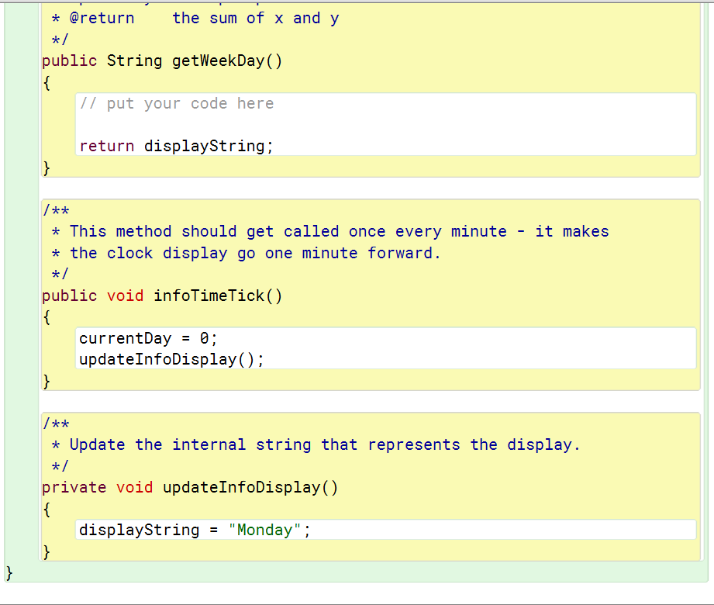Image resolution: width=714 pixels, height=605 pixels.
Task: Click the return displayString statement
Action: pos(175,146)
